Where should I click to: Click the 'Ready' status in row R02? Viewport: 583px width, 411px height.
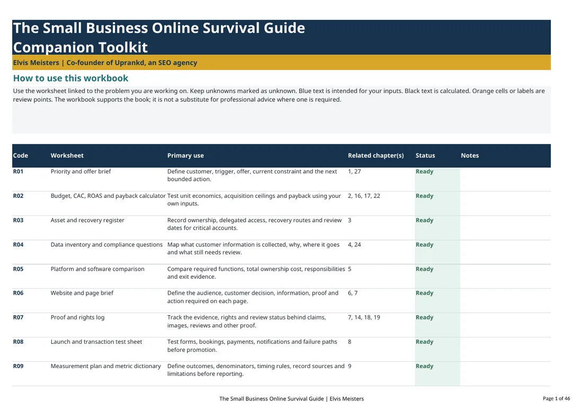(x=425, y=196)
